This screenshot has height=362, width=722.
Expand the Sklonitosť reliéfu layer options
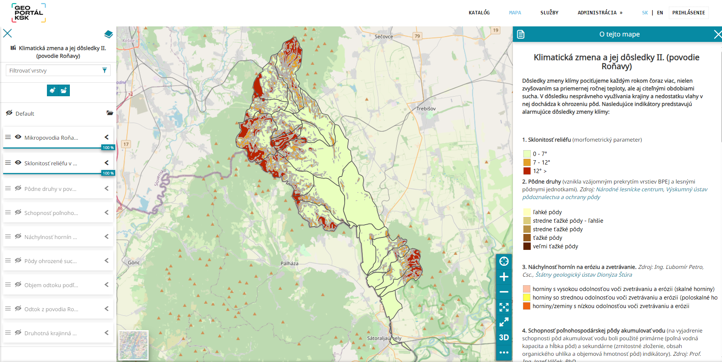pyautogui.click(x=107, y=163)
